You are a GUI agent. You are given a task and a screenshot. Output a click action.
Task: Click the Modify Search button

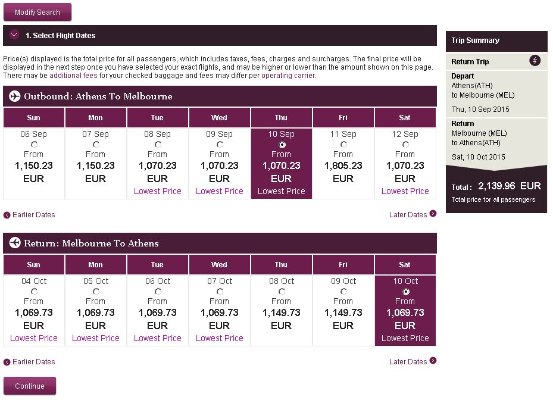38,12
